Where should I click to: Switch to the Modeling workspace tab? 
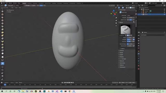click(29, 3)
